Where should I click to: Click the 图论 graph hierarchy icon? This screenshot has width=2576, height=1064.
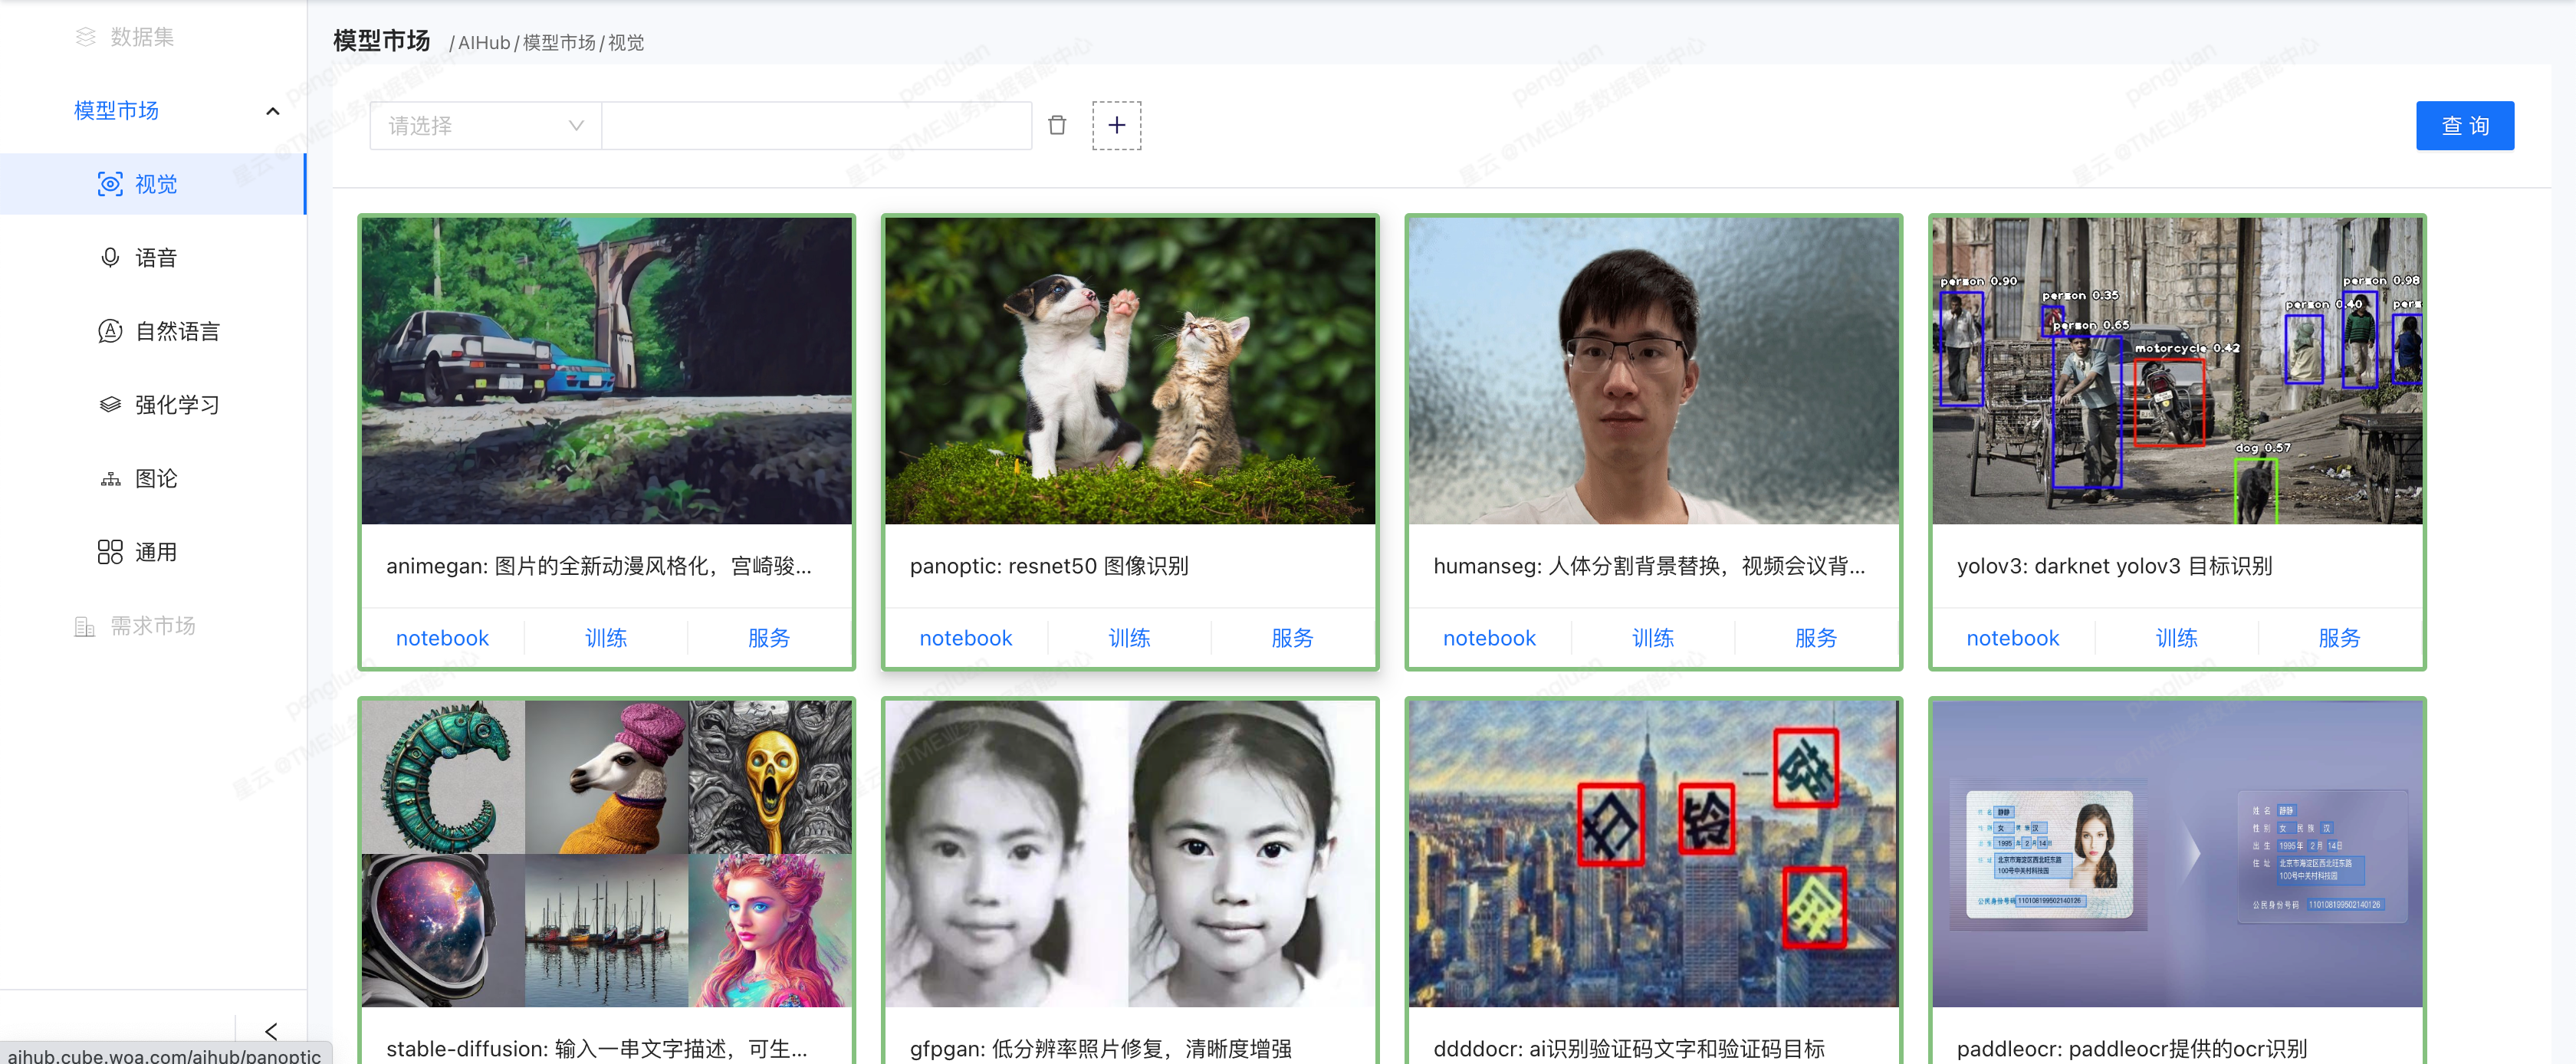coord(110,479)
